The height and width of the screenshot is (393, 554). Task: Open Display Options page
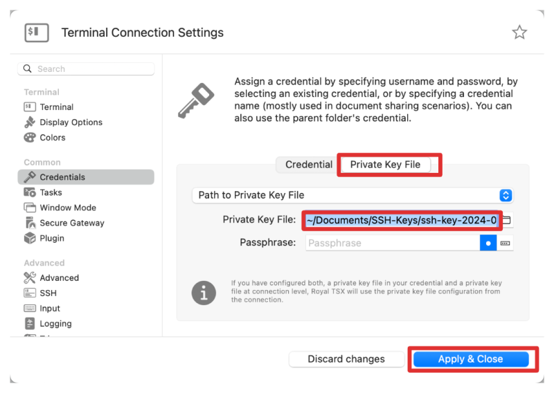pyautogui.click(x=71, y=122)
